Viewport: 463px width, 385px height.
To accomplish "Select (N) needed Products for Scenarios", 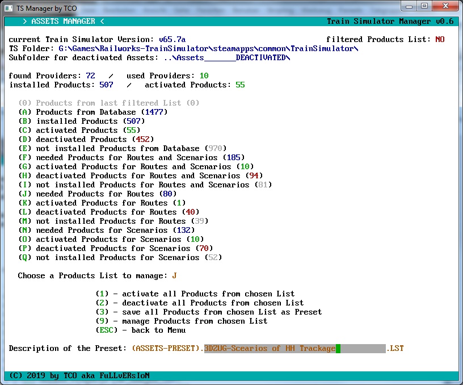I will tap(106, 230).
